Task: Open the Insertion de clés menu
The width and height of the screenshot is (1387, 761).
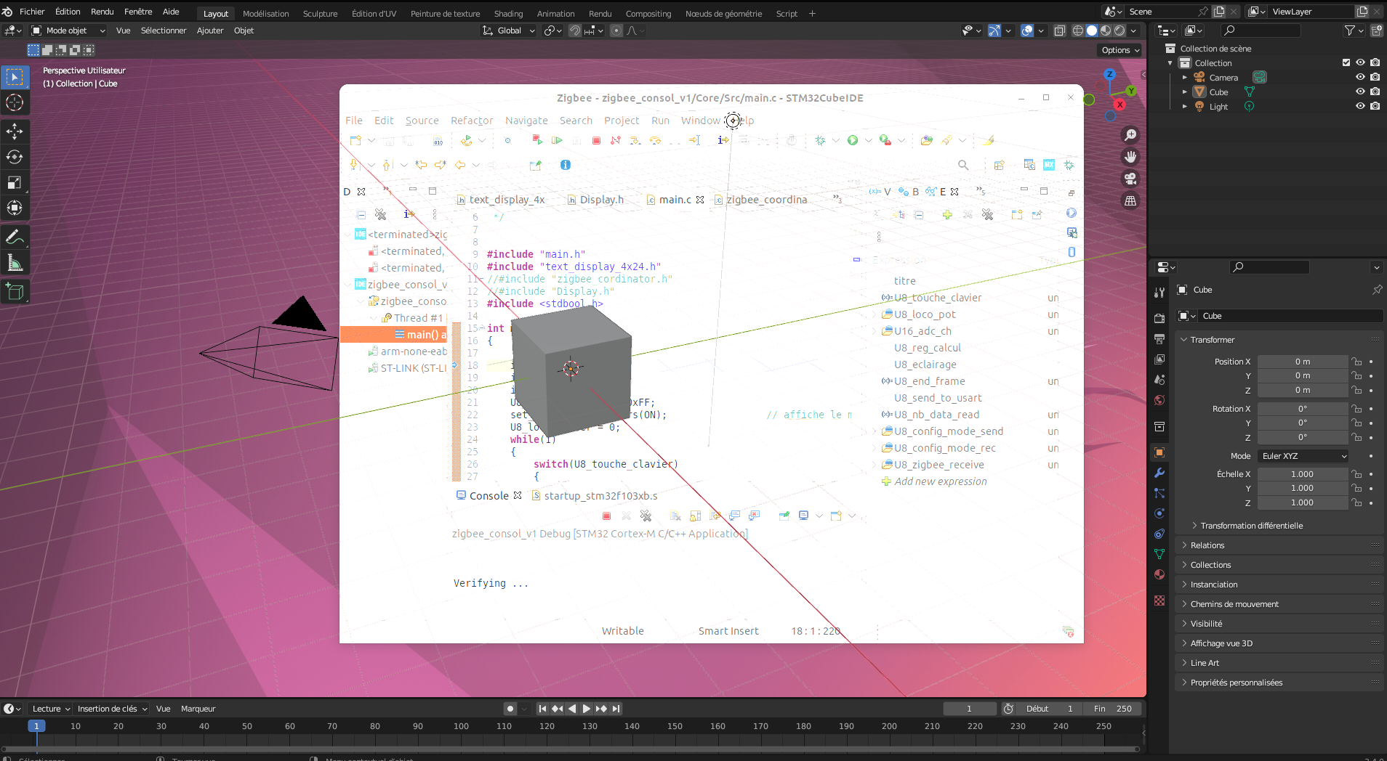Action: 113,709
